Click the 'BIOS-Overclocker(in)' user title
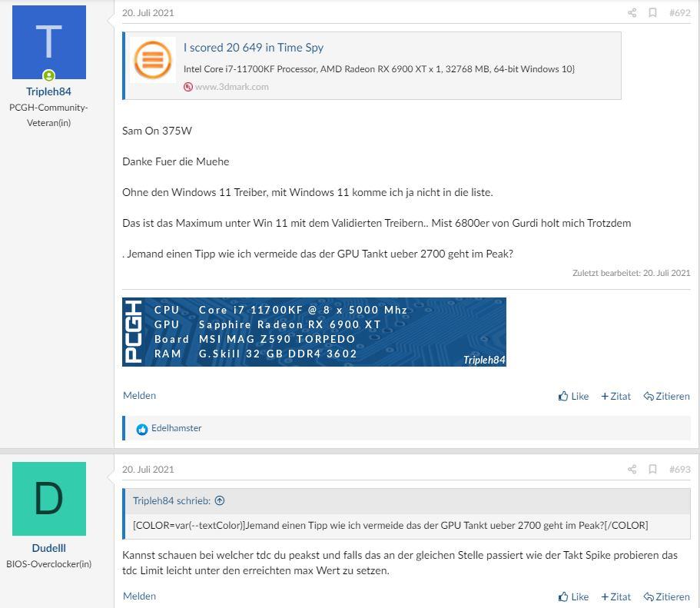This screenshot has height=608, width=700. pos(48,564)
